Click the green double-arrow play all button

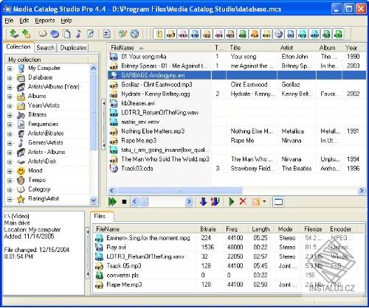coord(112,202)
